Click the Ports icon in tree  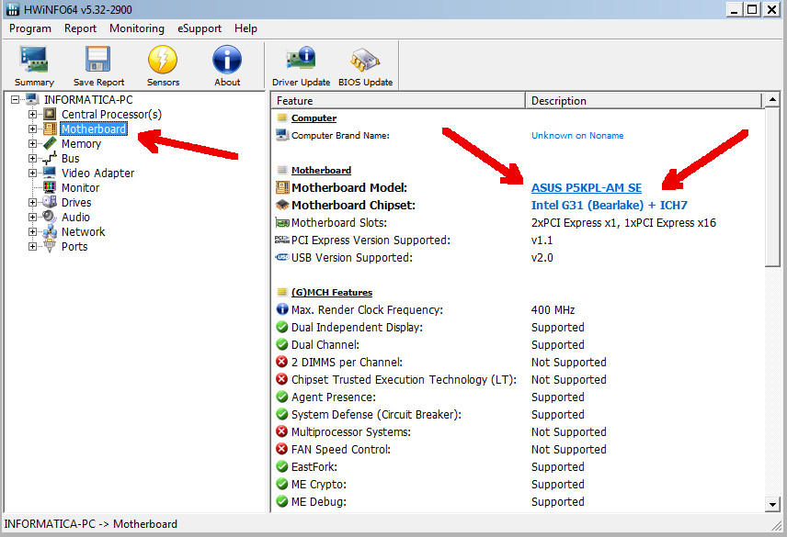coord(50,246)
